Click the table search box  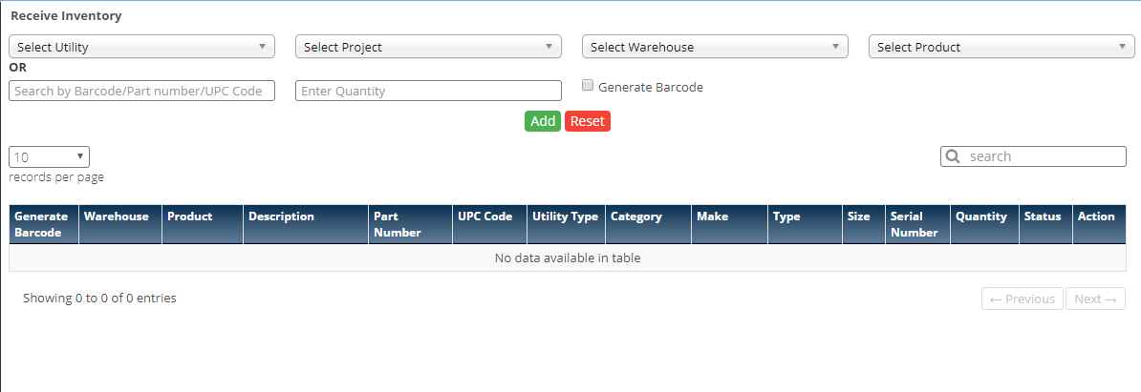pyautogui.click(x=1044, y=156)
